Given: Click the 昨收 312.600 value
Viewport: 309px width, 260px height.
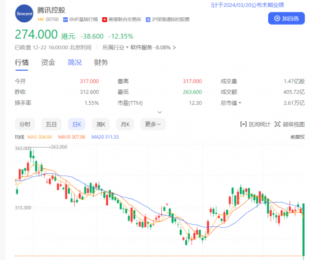Looking at the screenshot, I should click(90, 92).
